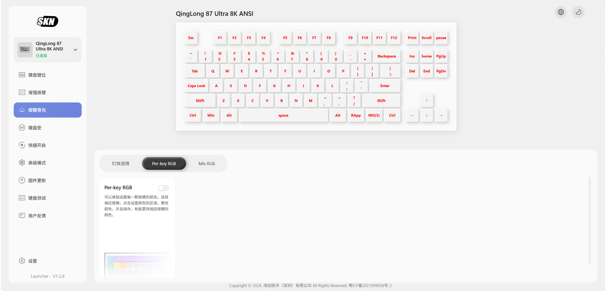Select the Scroll key

(427, 38)
